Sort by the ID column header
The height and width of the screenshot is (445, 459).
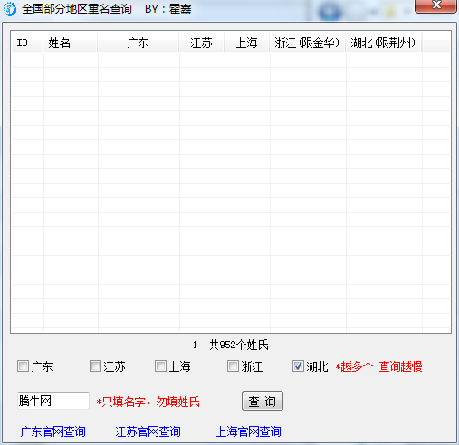[27, 43]
